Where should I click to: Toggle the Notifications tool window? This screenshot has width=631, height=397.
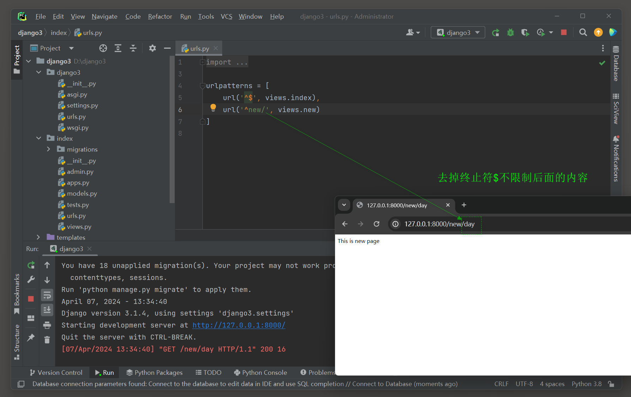(616, 159)
